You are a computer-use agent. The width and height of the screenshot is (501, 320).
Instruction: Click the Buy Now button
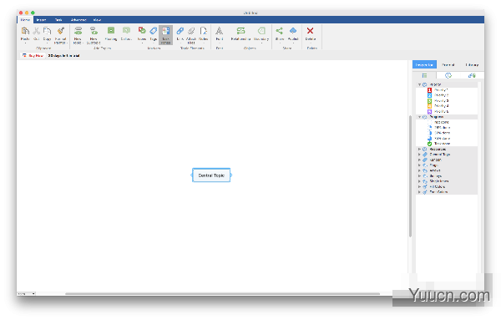coord(33,56)
